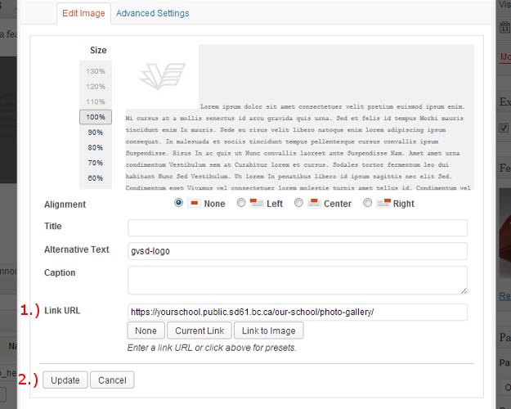Select the Right alignment radio button
The image size is (511, 409).
click(x=367, y=203)
